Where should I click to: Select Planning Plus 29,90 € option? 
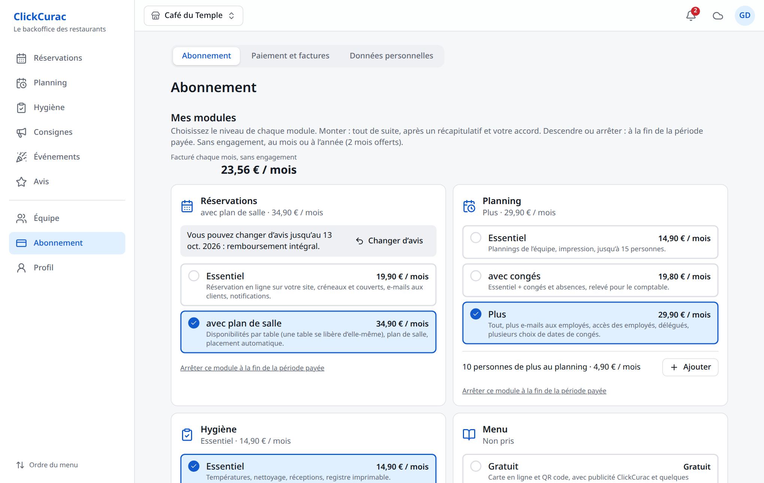[590, 323]
